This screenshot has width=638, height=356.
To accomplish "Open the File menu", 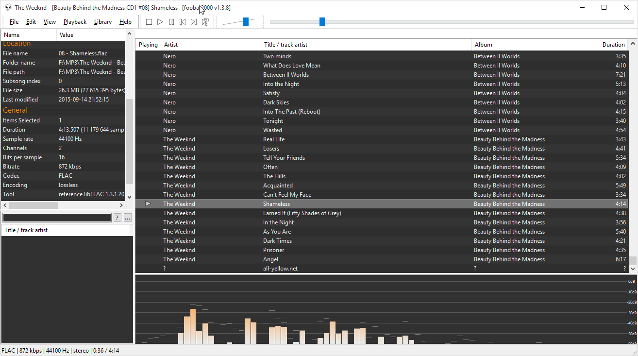I will (14, 22).
